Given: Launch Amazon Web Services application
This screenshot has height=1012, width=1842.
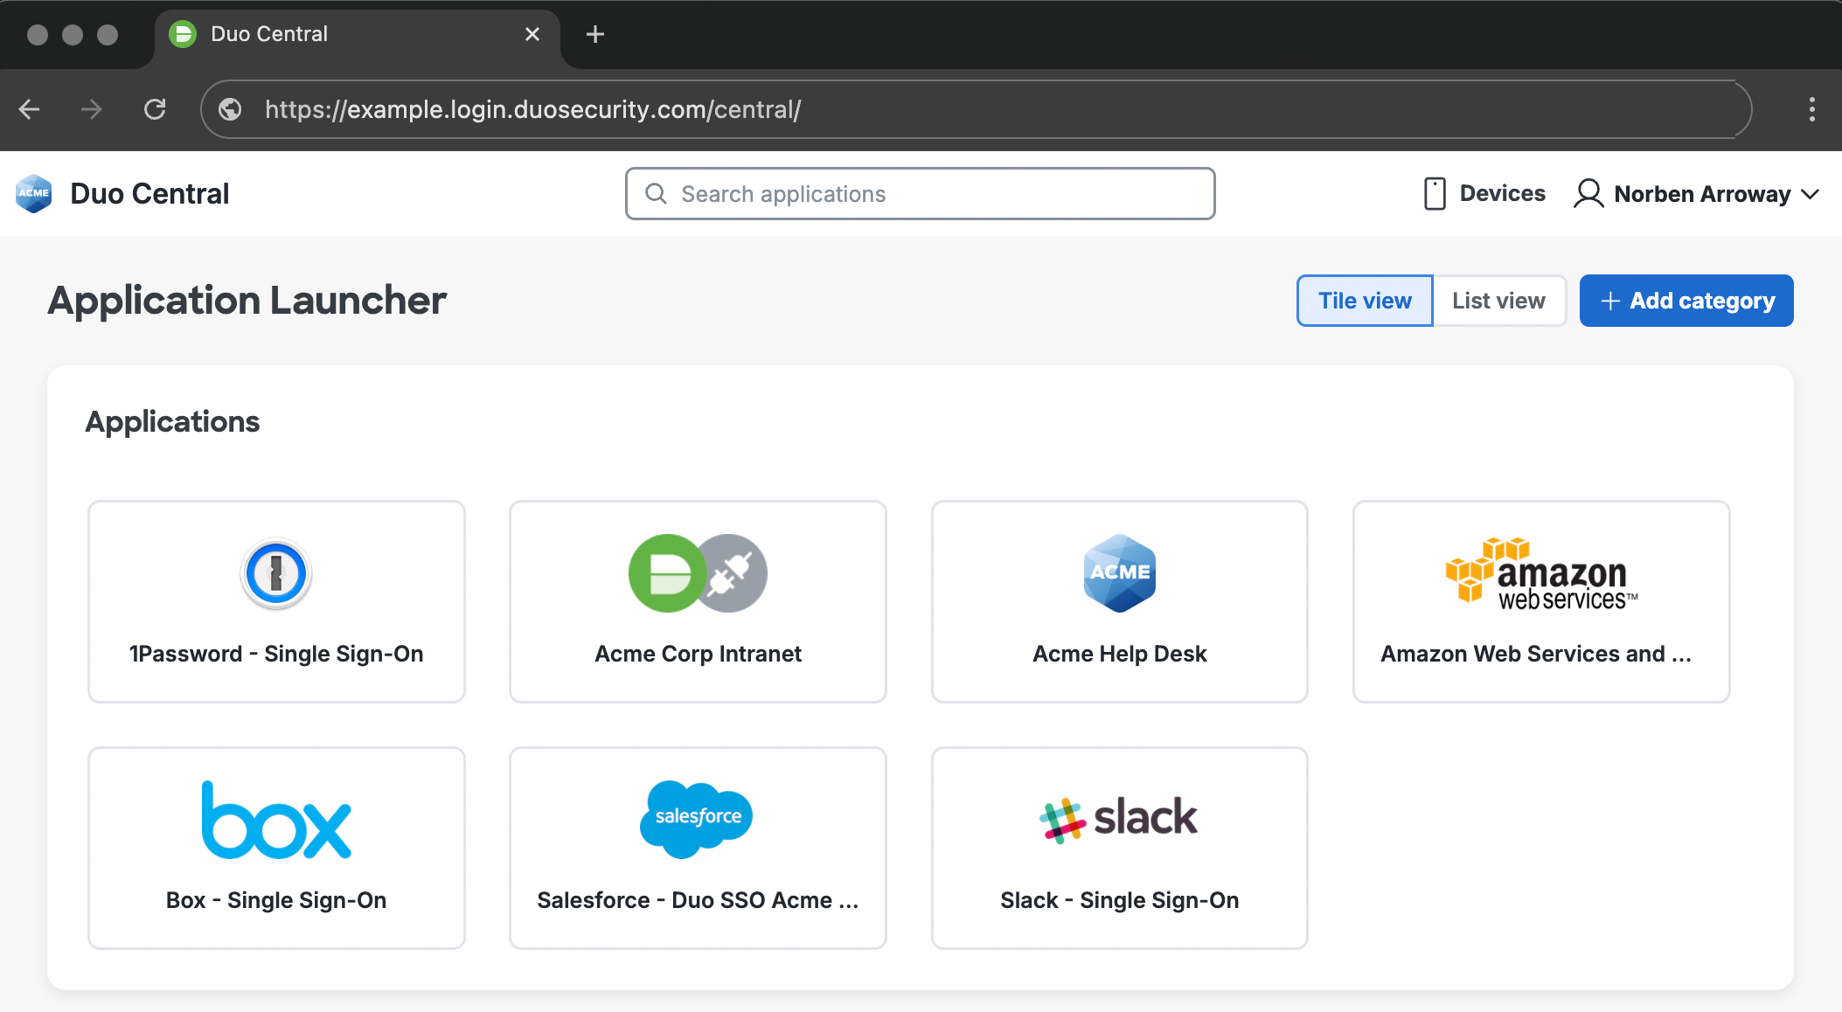Looking at the screenshot, I should pos(1540,601).
